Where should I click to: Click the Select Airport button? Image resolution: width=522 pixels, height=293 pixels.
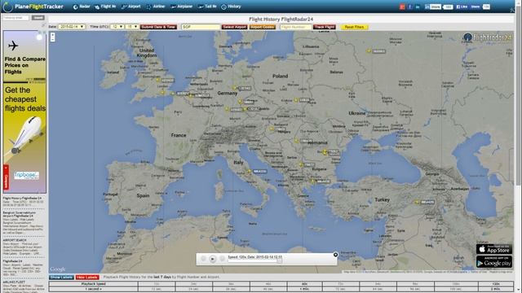[x=234, y=27]
